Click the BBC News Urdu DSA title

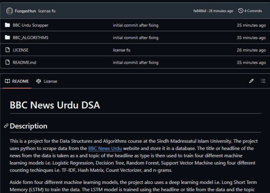(55, 105)
